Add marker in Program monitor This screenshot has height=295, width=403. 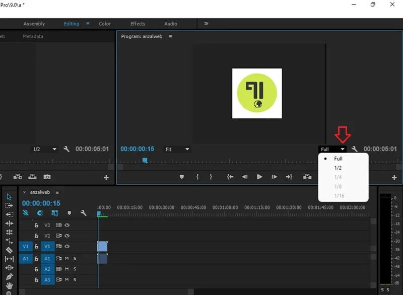[182, 177]
